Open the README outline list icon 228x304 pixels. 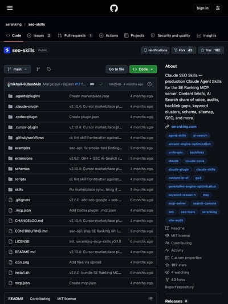150,298
